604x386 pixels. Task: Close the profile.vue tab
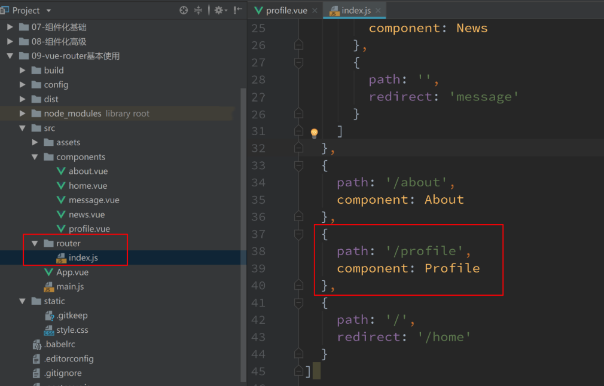click(315, 10)
